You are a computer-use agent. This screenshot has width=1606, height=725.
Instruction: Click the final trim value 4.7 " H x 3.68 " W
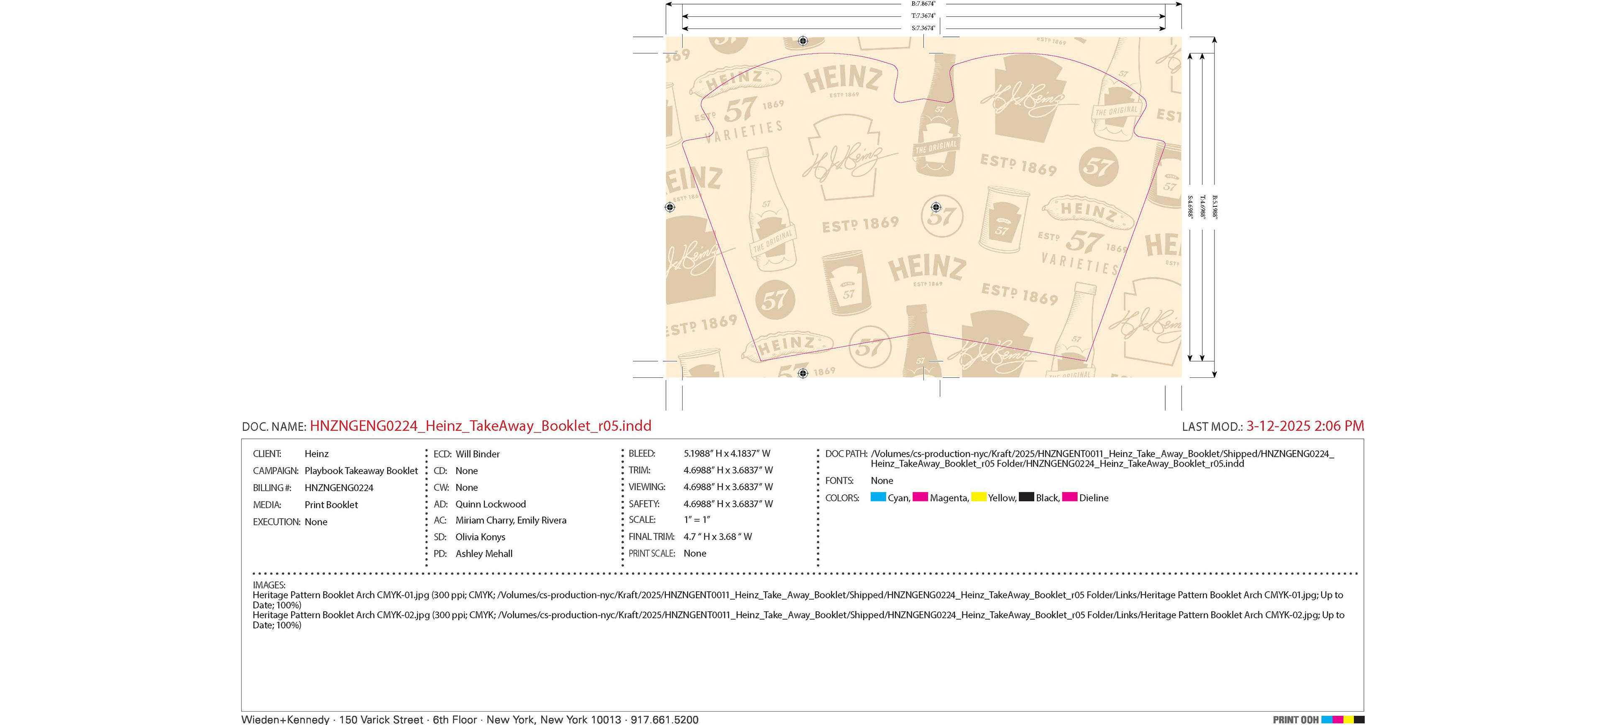pos(718,536)
